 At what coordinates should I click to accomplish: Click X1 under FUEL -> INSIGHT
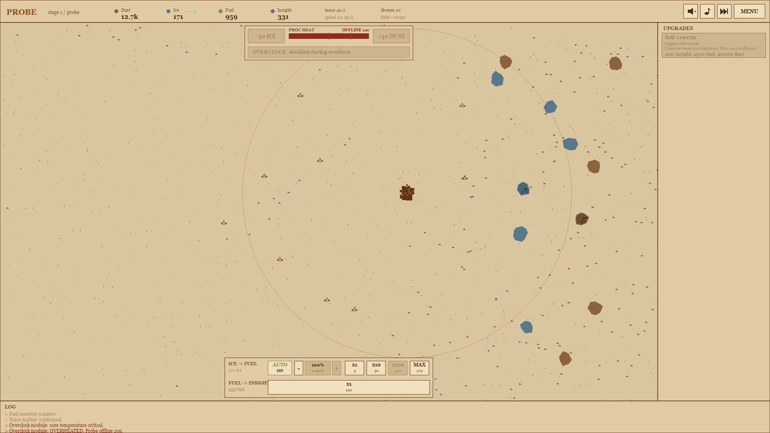(x=349, y=386)
